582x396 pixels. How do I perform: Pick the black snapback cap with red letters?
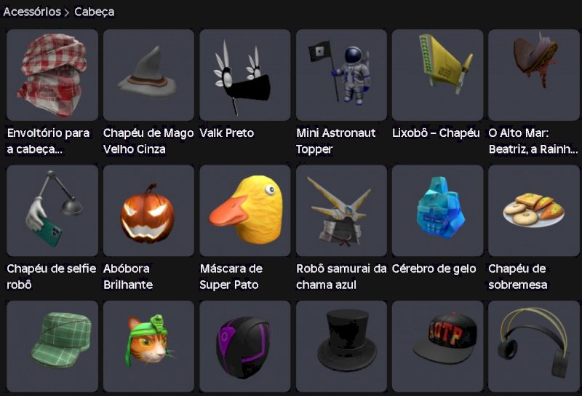[x=438, y=346]
